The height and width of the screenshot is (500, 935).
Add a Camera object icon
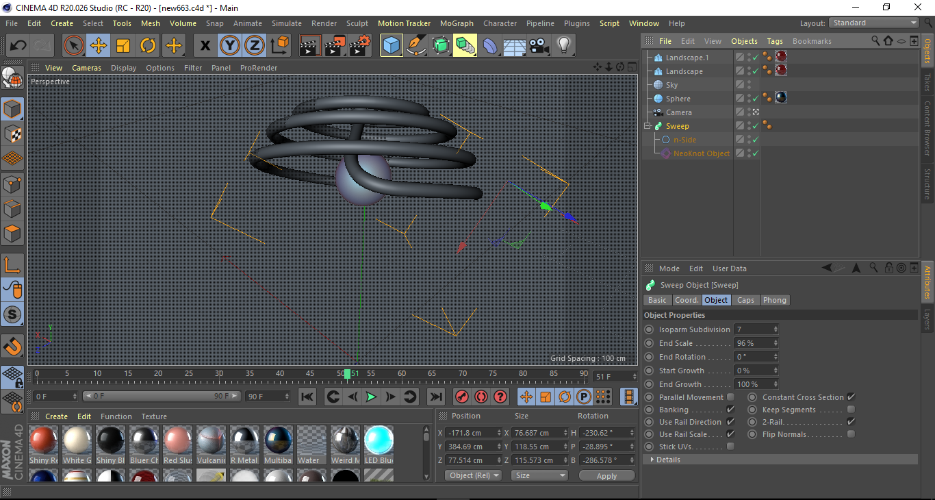coord(539,46)
